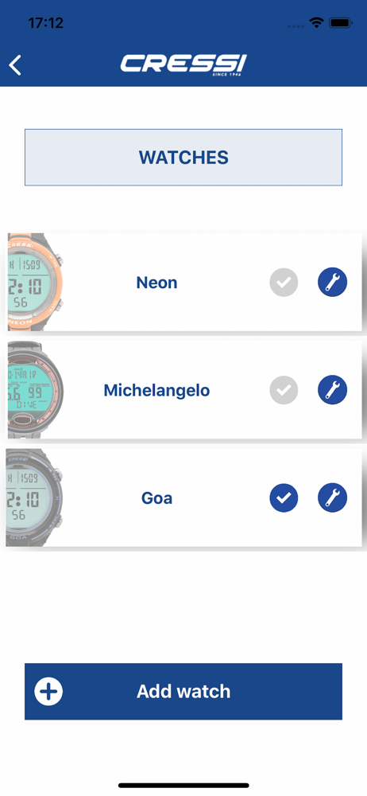This screenshot has width=367, height=796.
Task: Open settings wrench for Michelangelo watch
Action: [x=333, y=390]
